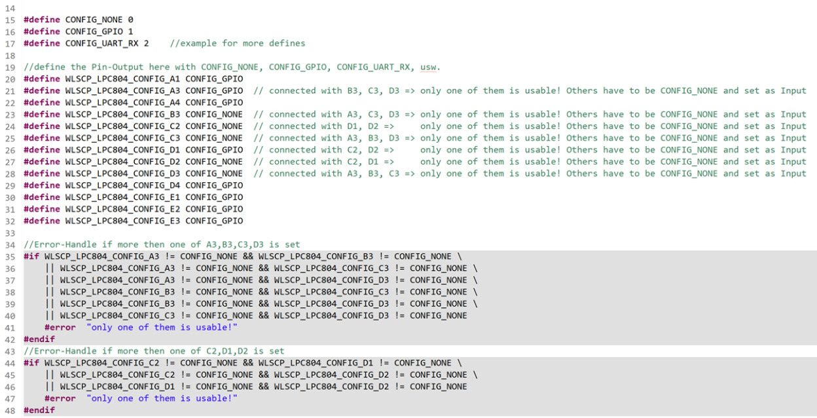Click the Error-Handle comment on line 34
The height and width of the screenshot is (418, 817).
click(x=162, y=244)
